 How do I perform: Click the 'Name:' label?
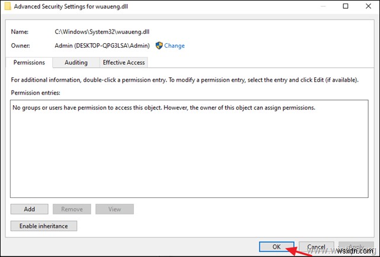(x=20, y=32)
